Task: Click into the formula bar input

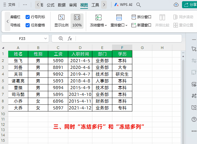Action: tap(129, 38)
